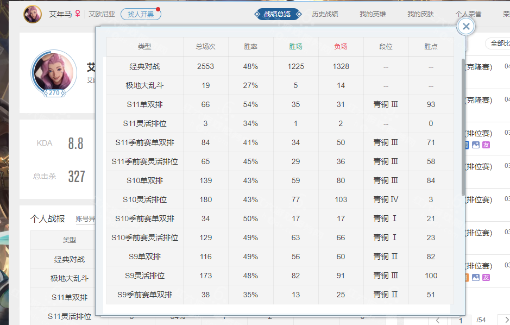Close the match statistics popup
510x325 pixels.
click(x=466, y=26)
